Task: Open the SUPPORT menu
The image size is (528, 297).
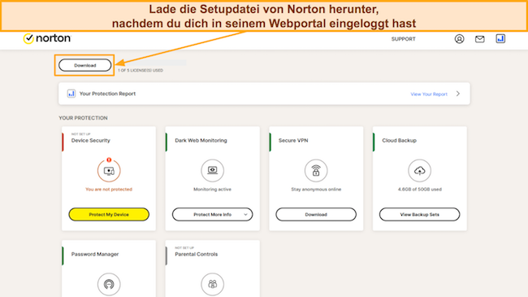Action: click(x=404, y=39)
